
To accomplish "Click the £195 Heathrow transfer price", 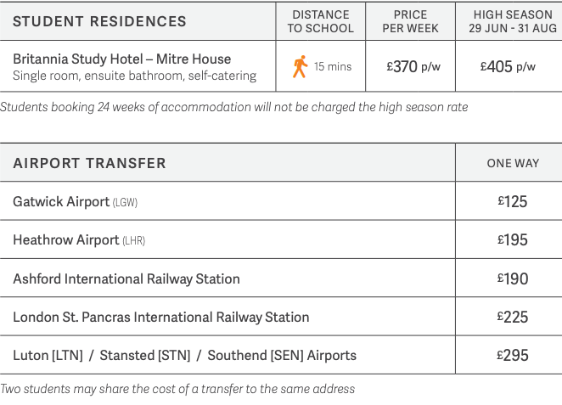I will [x=513, y=239].
